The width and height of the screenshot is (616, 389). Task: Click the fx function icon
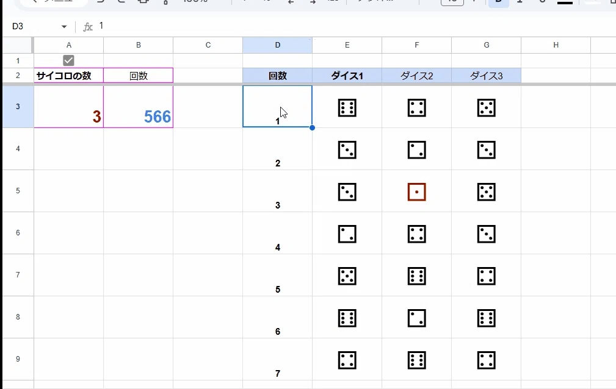(x=88, y=27)
